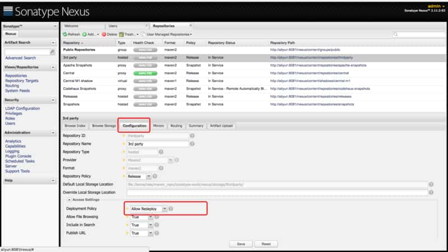Viewport: 448px width, 252px height.
Task: Click the help icon beside Format field
Action: [x=161, y=168]
